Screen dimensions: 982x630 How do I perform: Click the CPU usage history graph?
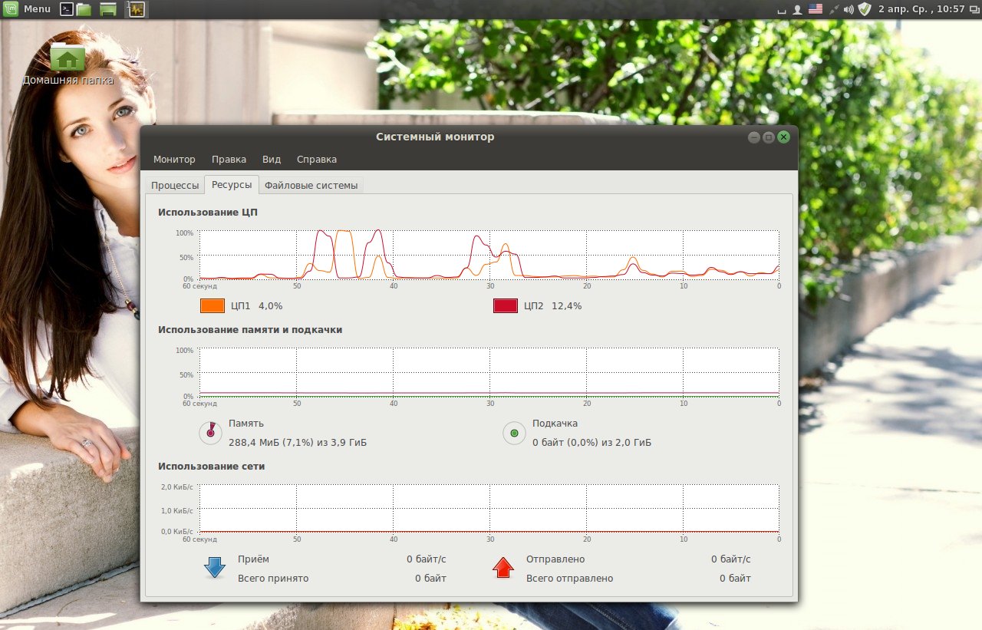489,255
